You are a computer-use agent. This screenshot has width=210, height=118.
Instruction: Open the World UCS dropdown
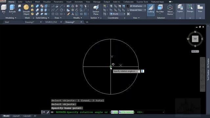pos(117,14)
